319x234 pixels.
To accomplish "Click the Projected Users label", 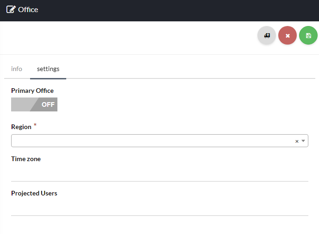I will (x=34, y=193).
